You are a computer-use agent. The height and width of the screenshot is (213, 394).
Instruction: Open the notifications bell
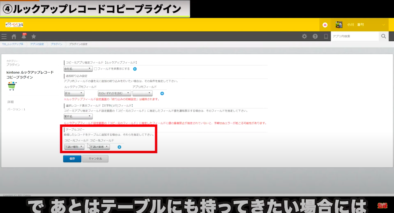[24, 36]
